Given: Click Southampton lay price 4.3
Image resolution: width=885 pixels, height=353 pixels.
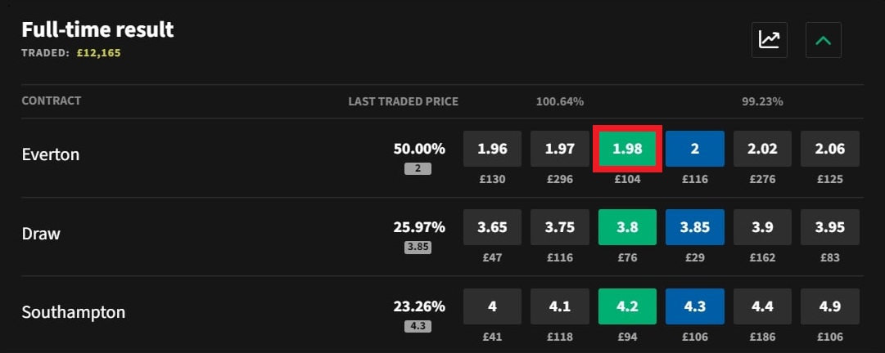Looking at the screenshot, I should click(x=694, y=307).
